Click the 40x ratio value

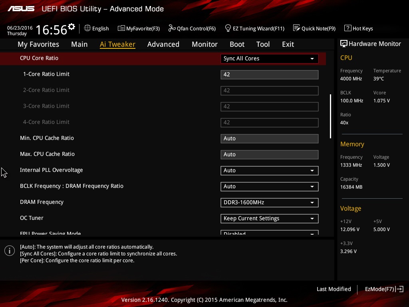coord(344,122)
